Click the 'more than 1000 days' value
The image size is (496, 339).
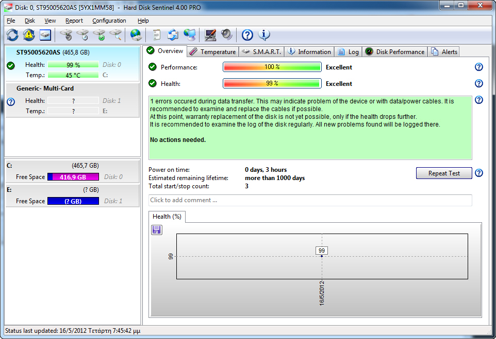(275, 178)
